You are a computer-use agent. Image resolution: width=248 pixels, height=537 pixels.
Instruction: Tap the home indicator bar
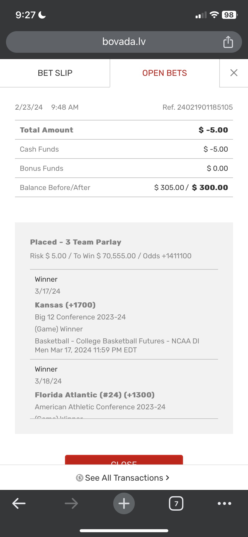124,531
